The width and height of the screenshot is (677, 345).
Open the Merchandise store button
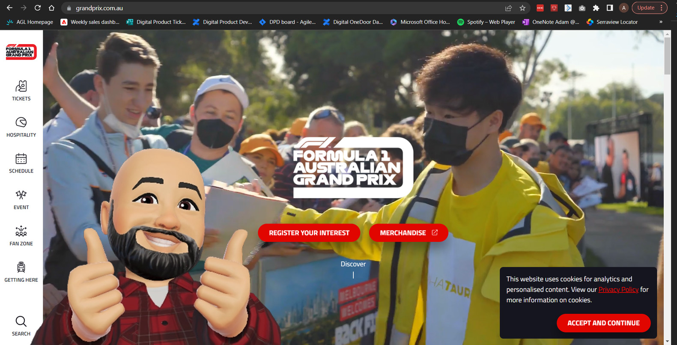tap(409, 233)
